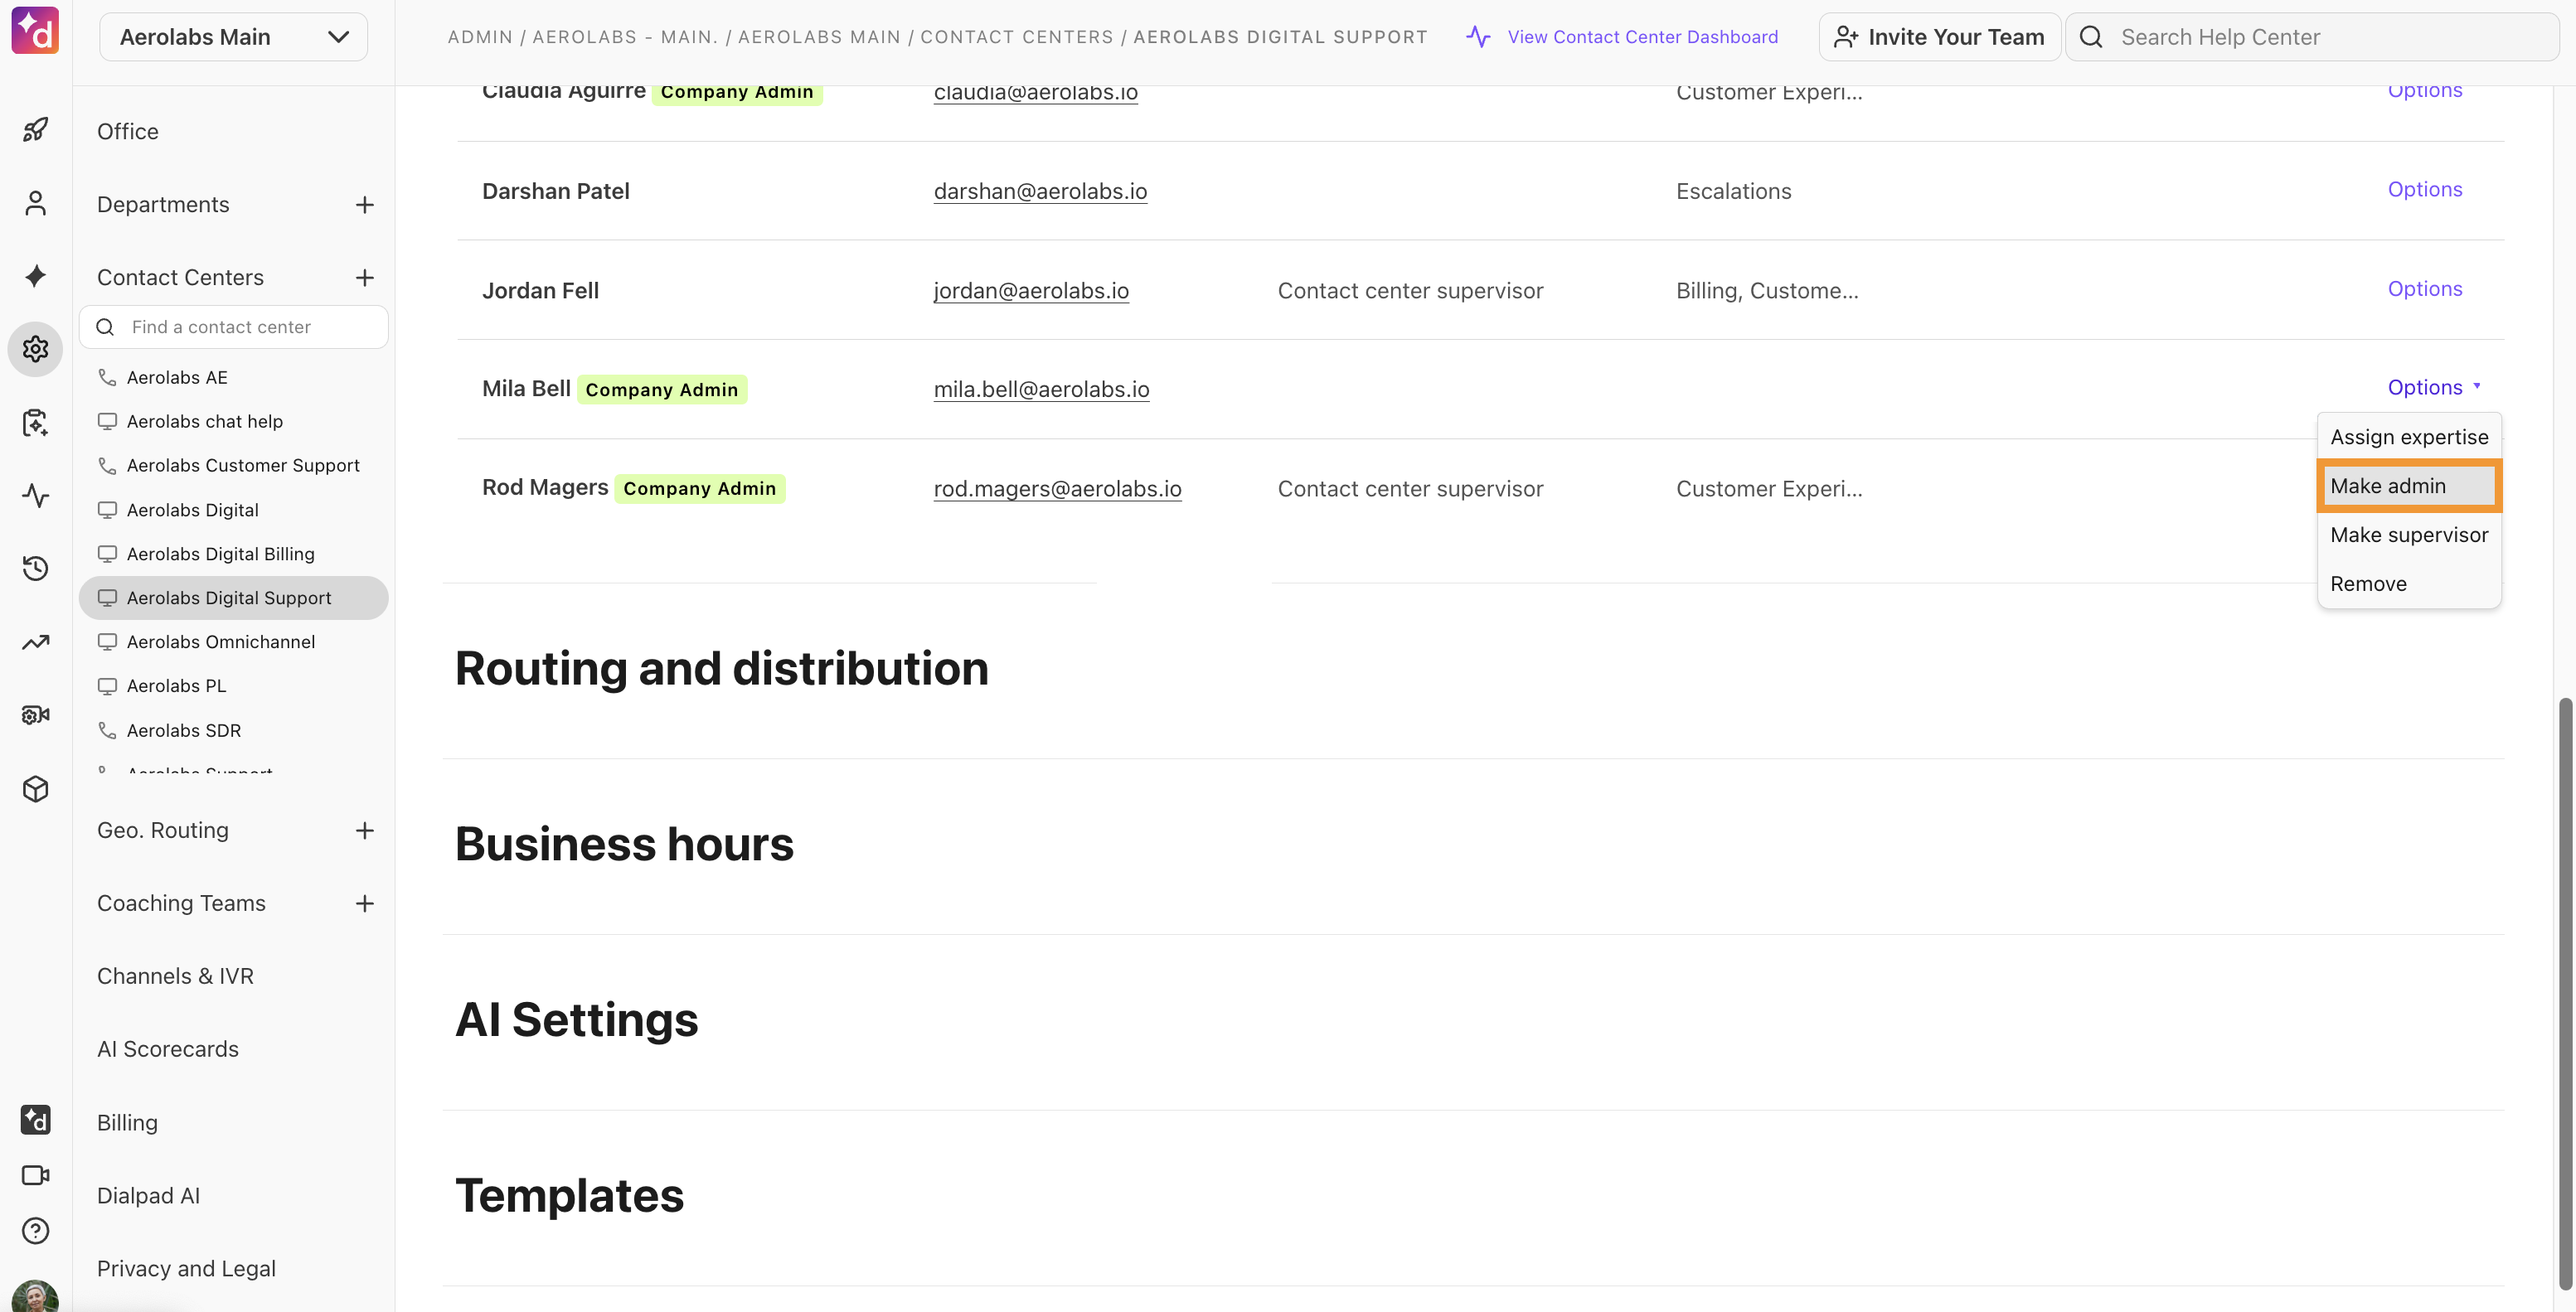Click View Contact Center Dashboard link

(x=1642, y=37)
